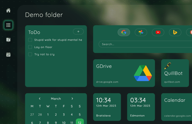Add a new ToDo item with plus button

(x=78, y=32)
